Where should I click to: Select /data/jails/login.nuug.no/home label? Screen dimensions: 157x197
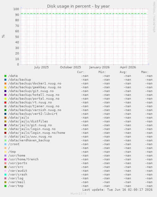point(37,133)
